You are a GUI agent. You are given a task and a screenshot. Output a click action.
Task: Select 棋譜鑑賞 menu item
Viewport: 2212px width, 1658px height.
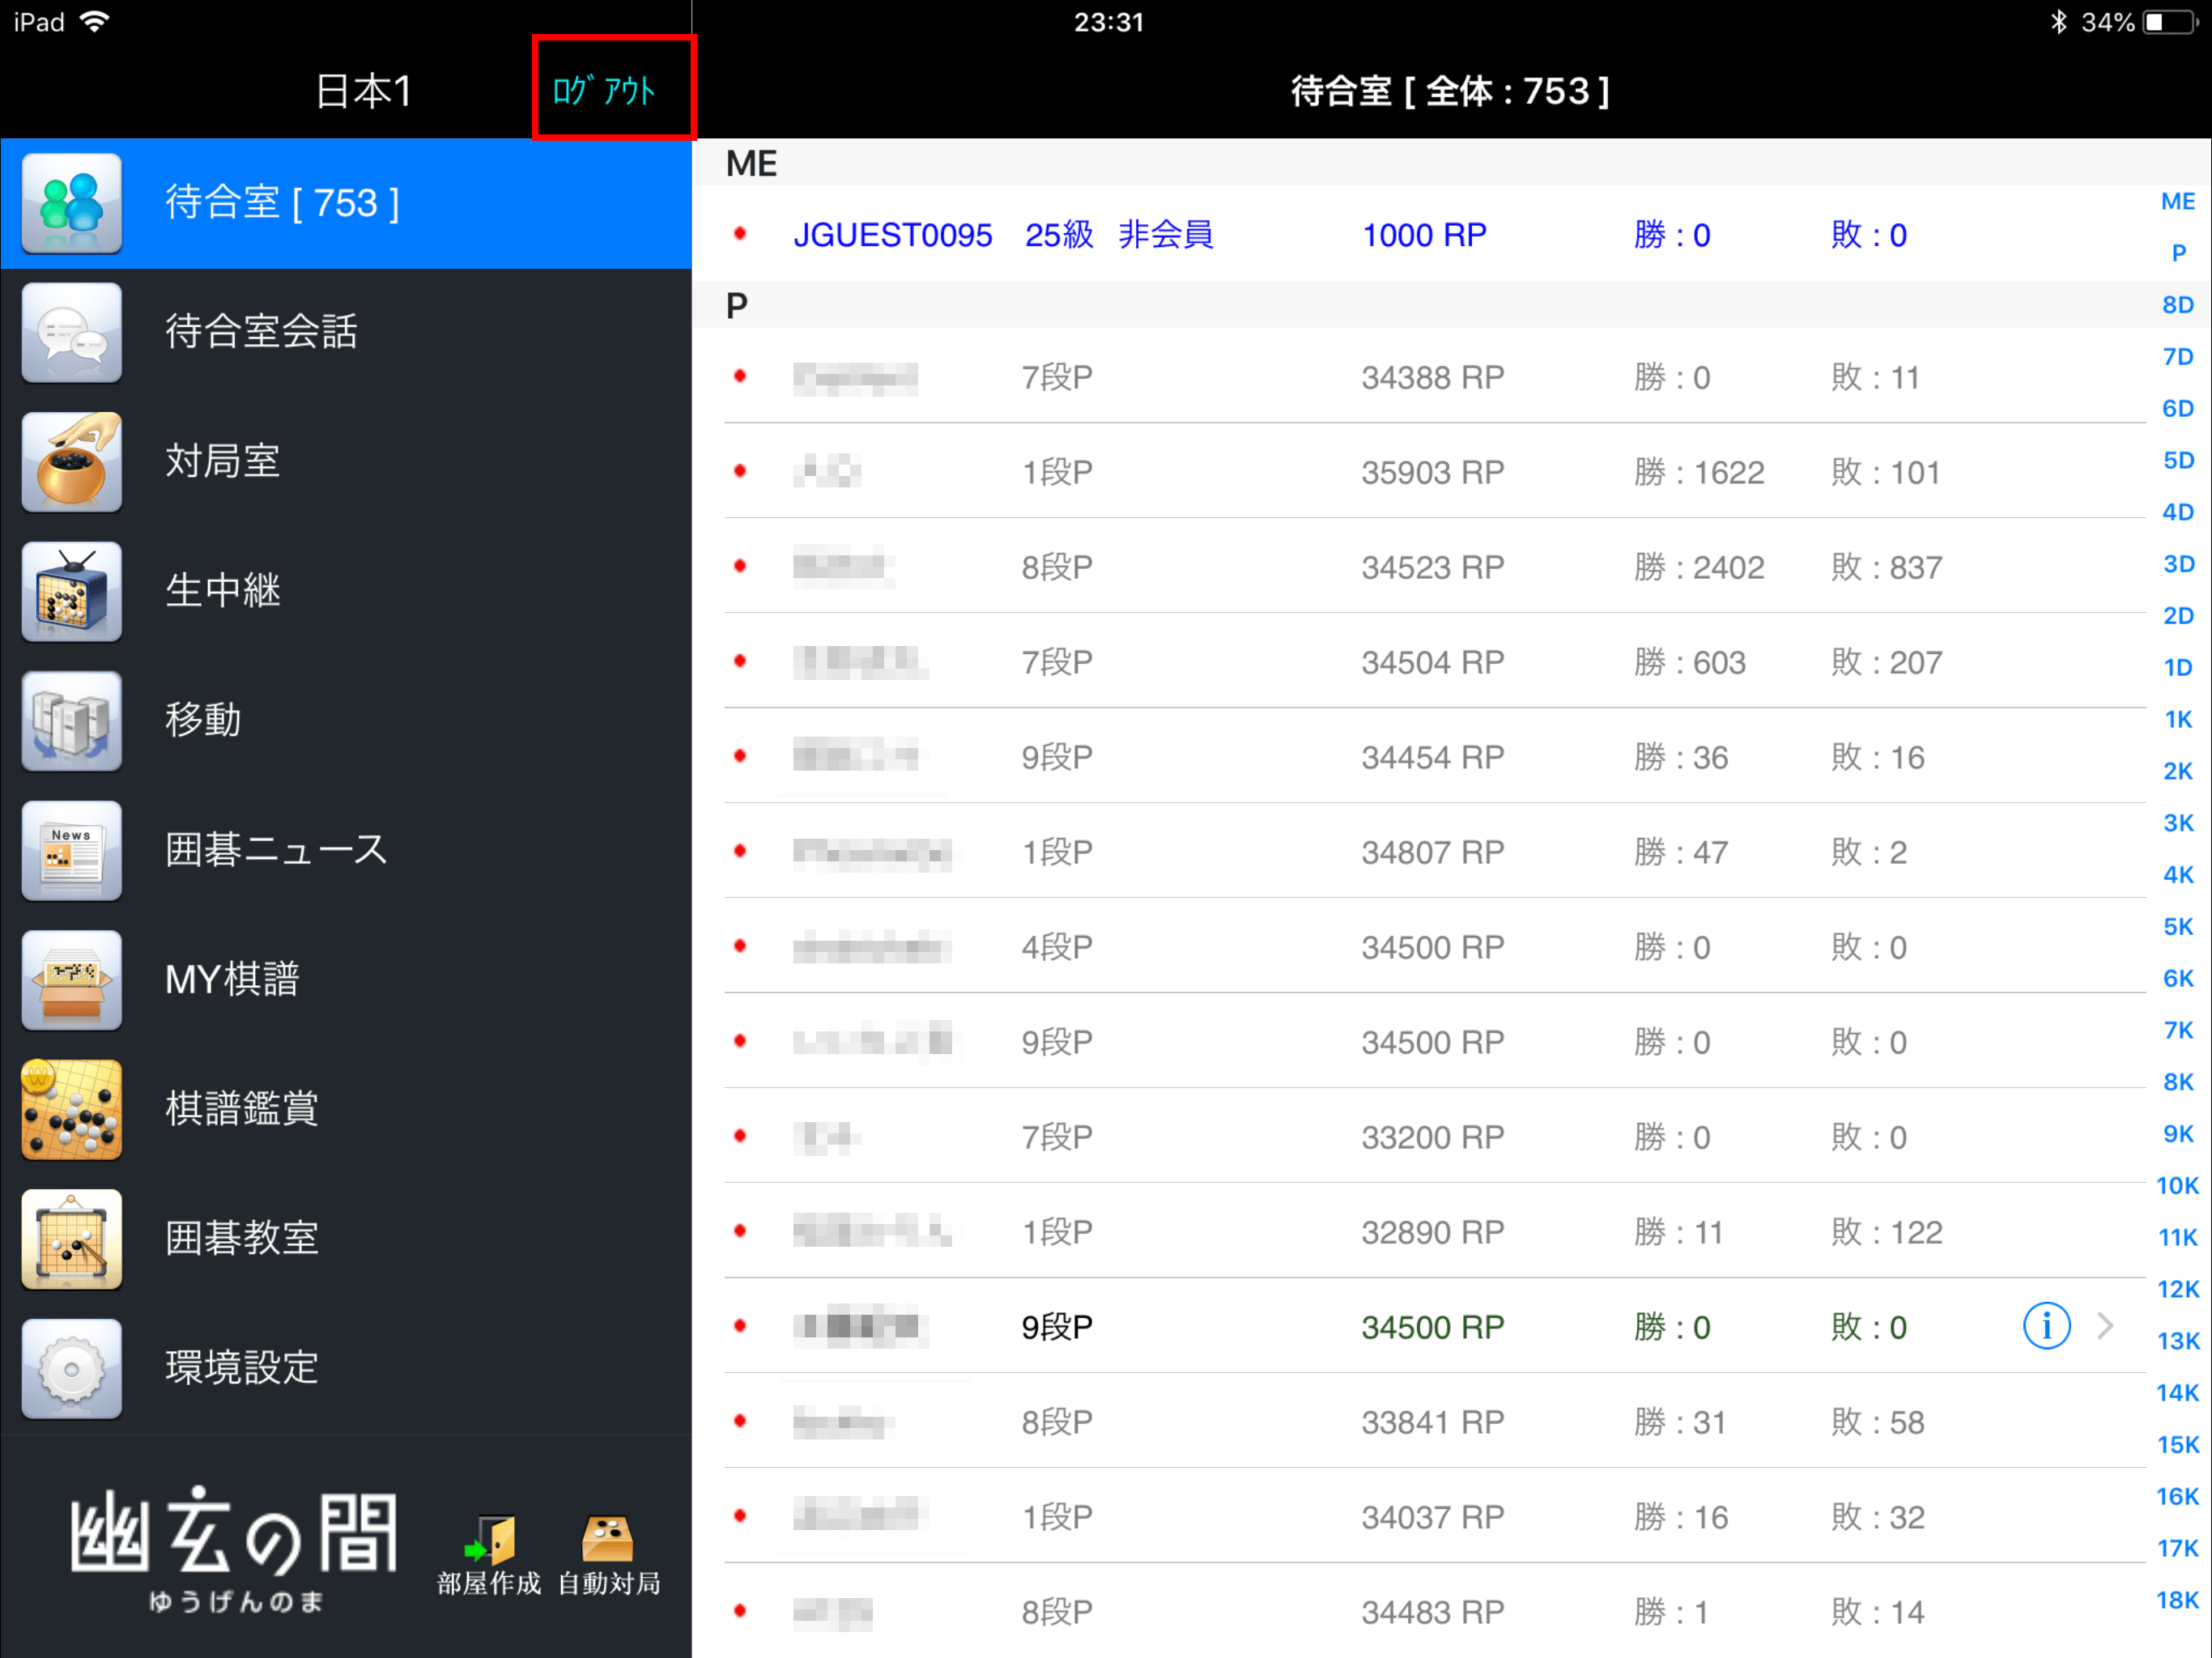(x=242, y=1108)
